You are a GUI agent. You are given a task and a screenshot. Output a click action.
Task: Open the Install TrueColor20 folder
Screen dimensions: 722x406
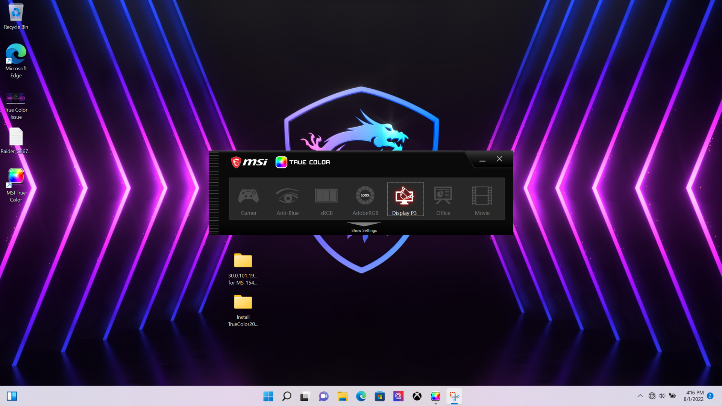[243, 303]
